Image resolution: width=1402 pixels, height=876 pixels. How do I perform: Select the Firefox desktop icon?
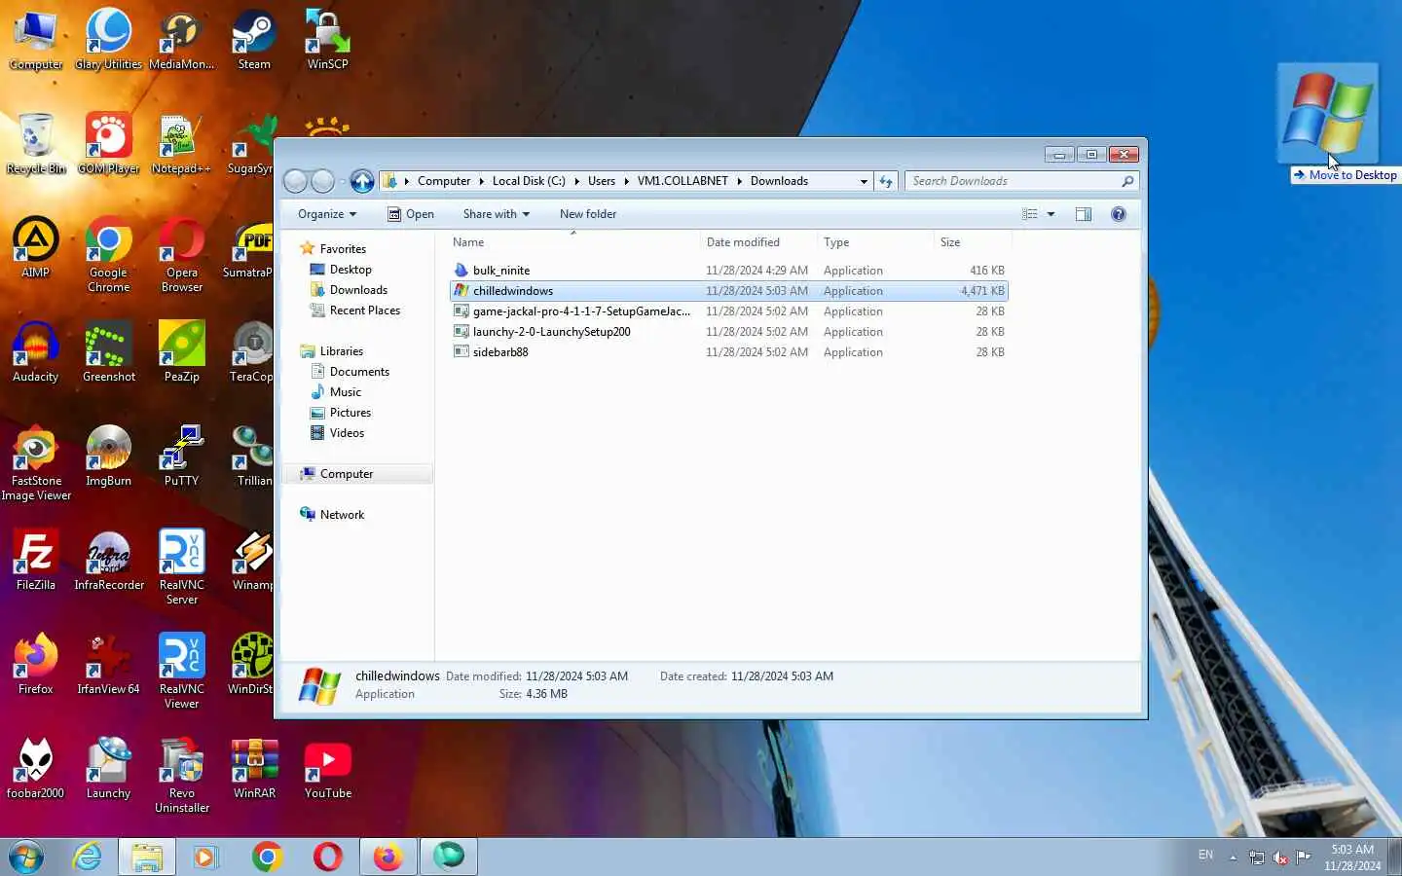(36, 665)
